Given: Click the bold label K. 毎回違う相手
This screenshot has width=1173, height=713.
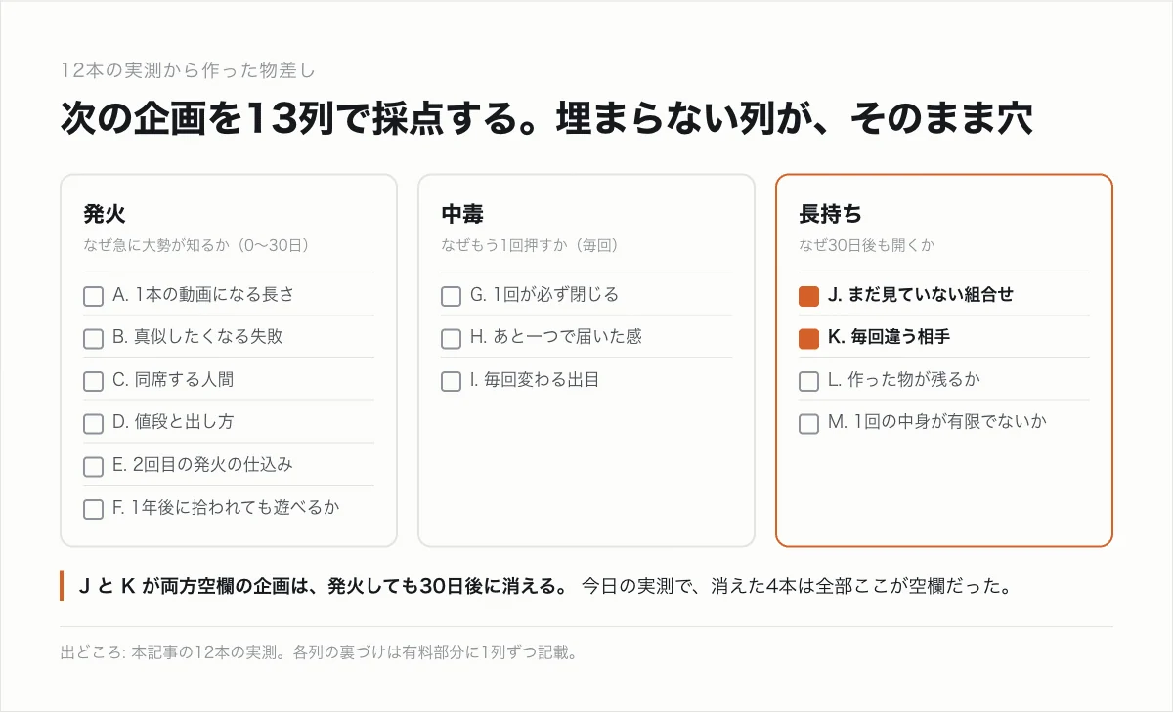Looking at the screenshot, I should tap(889, 337).
